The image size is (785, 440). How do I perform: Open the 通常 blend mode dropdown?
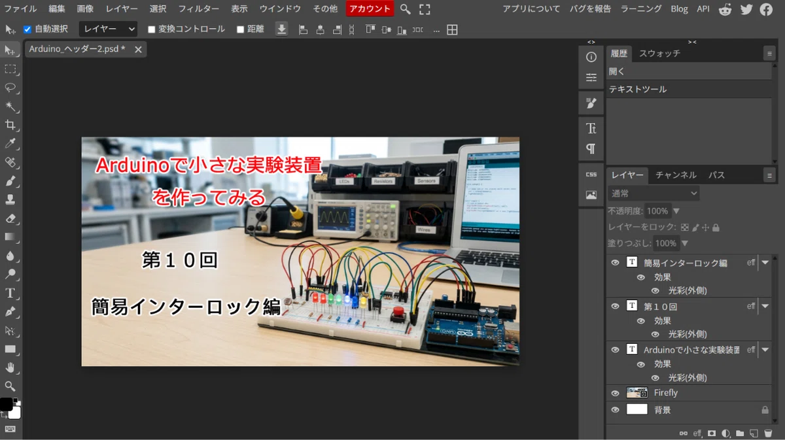coord(654,194)
